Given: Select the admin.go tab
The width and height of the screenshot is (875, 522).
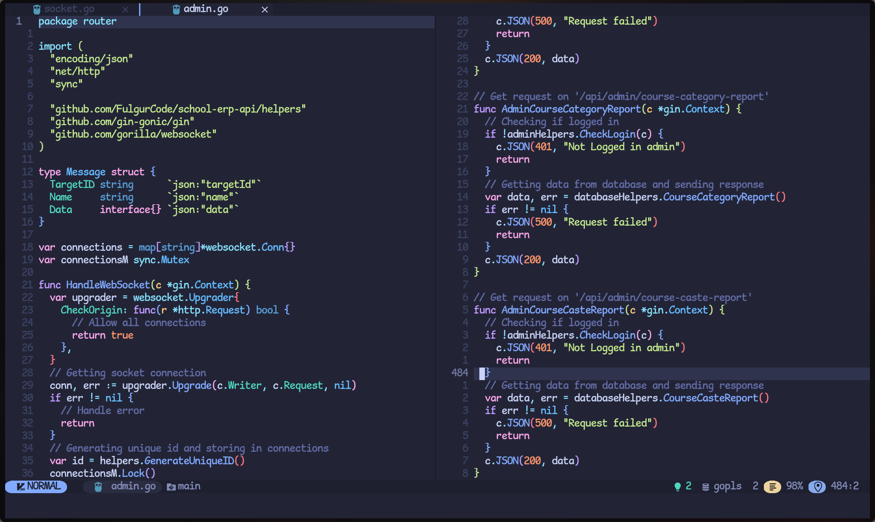Looking at the screenshot, I should pos(205,9).
